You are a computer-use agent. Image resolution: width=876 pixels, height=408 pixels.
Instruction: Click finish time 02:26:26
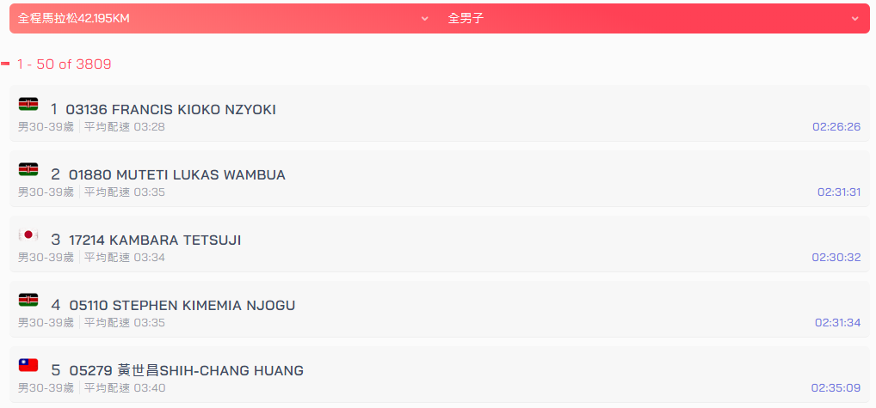coord(836,127)
